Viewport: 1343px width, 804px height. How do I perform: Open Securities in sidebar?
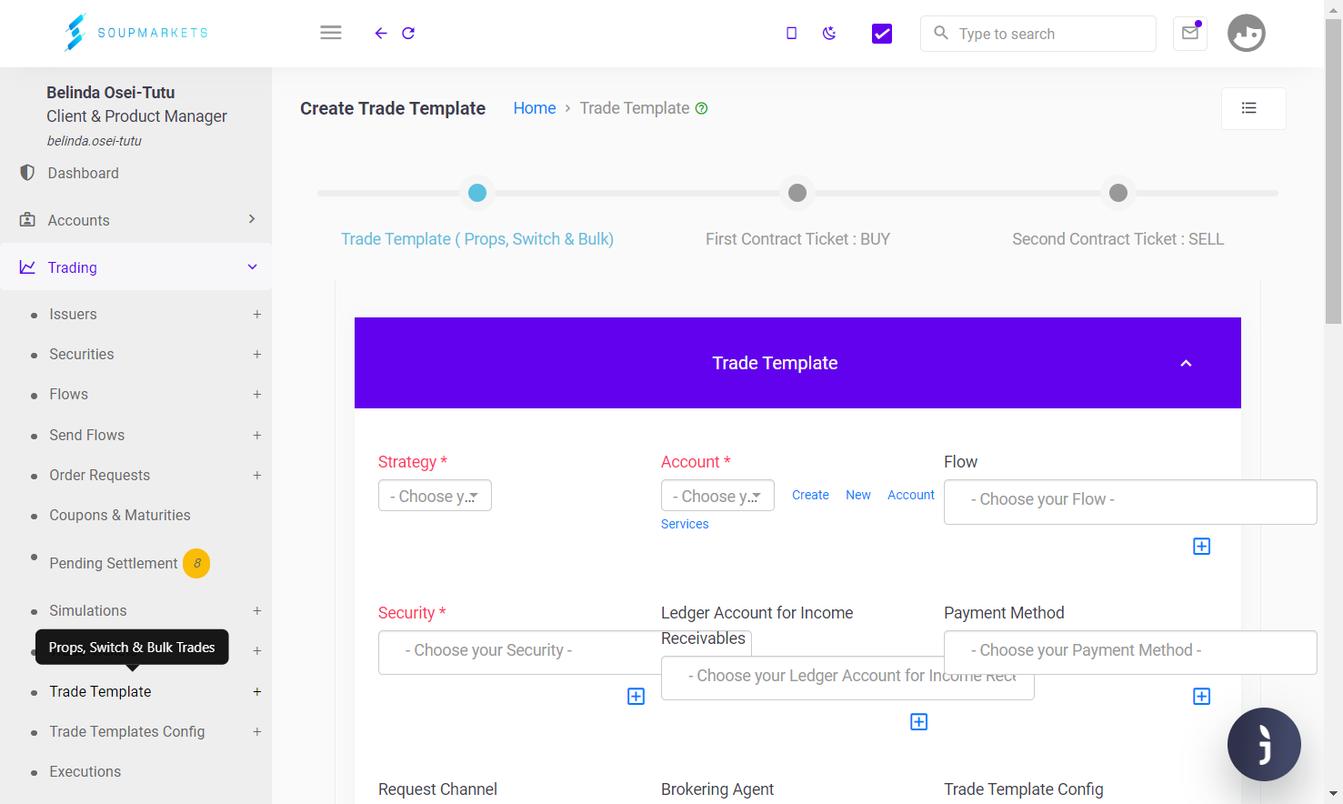pyautogui.click(x=82, y=354)
